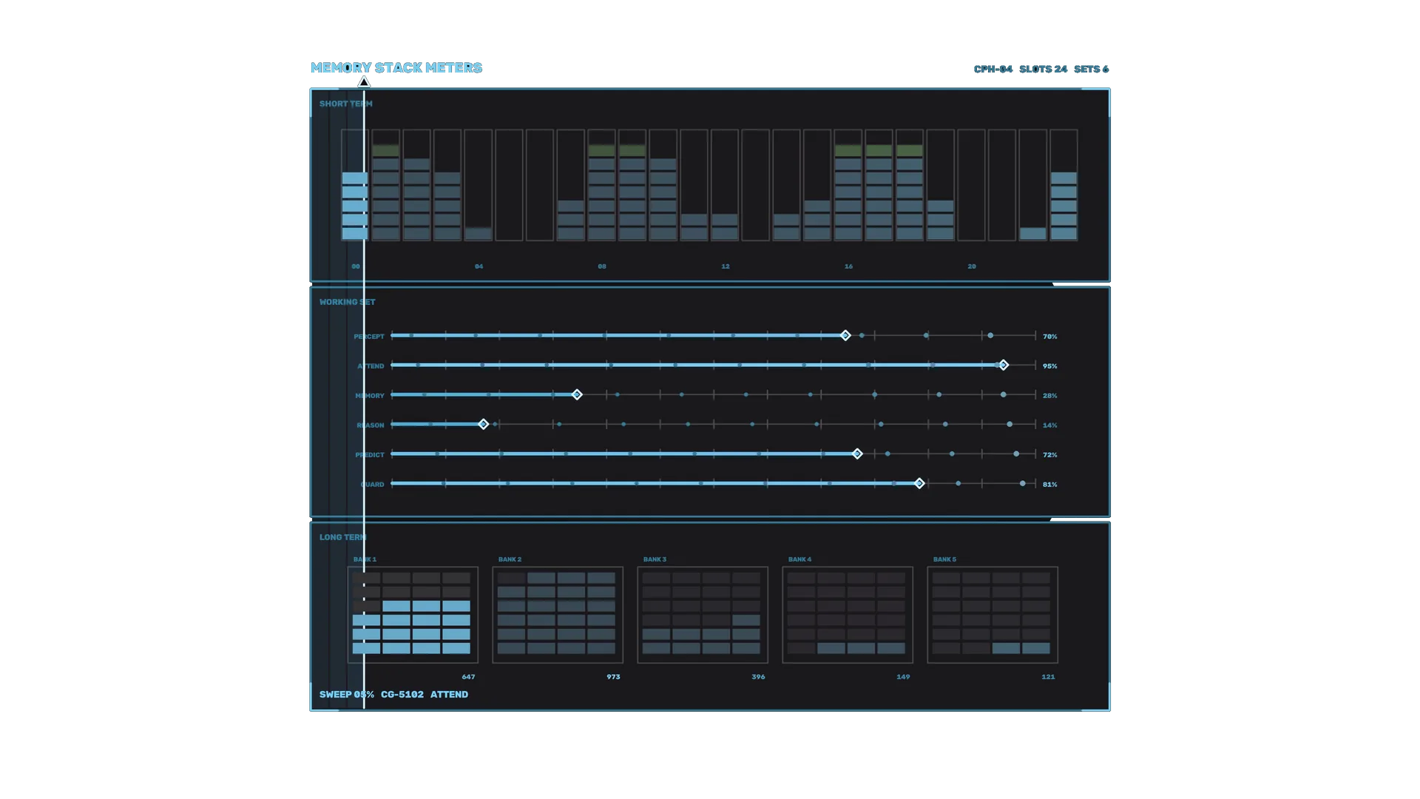Viewport: 1420px width, 799px height.
Task: Click the 149 count under Bank 4
Action: point(903,677)
